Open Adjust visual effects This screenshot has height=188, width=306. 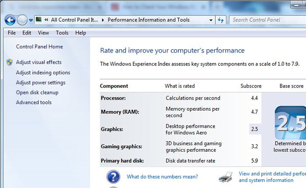click(x=38, y=62)
